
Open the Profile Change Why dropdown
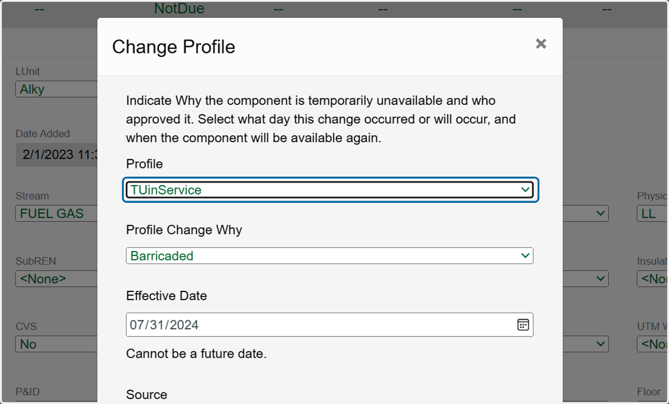329,256
